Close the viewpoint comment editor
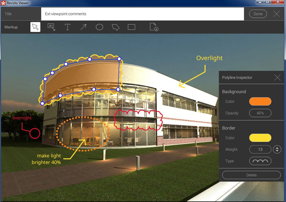The image size is (286, 202). click(x=277, y=14)
